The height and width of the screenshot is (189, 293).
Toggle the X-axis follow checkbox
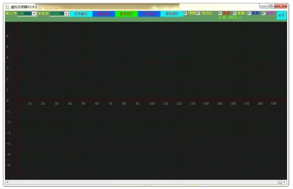click(x=185, y=13)
